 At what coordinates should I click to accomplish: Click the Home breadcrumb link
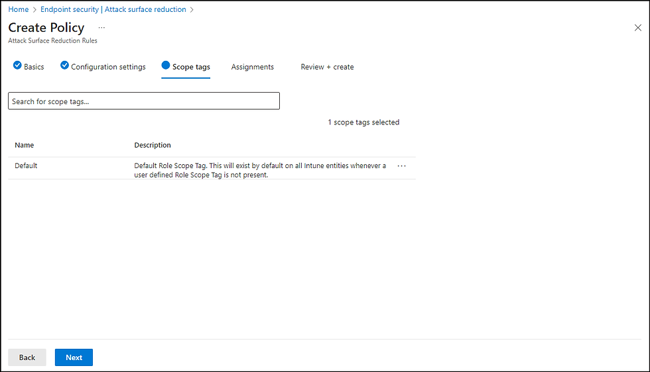pos(19,9)
